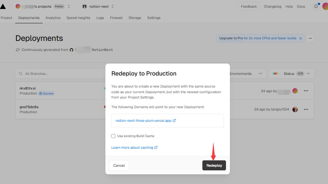Image resolution: width=328 pixels, height=184 pixels.
Task: Click tangly1024 avatar in gno75dc6s row
Action: [295, 109]
